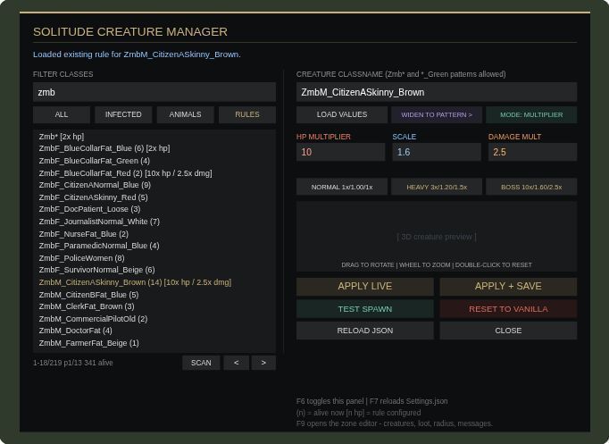Click the 3D creature preview area
Image resolution: width=609 pixels, height=444 pixels.
[437, 236]
